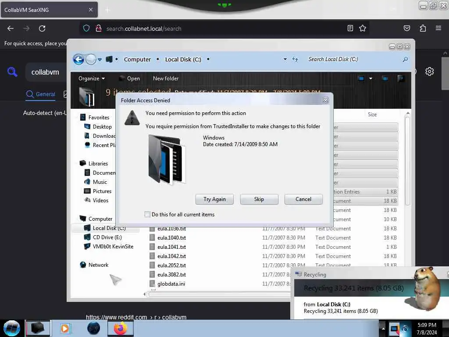
Task: Open the SearXNG General category tab
Action: coord(40,94)
